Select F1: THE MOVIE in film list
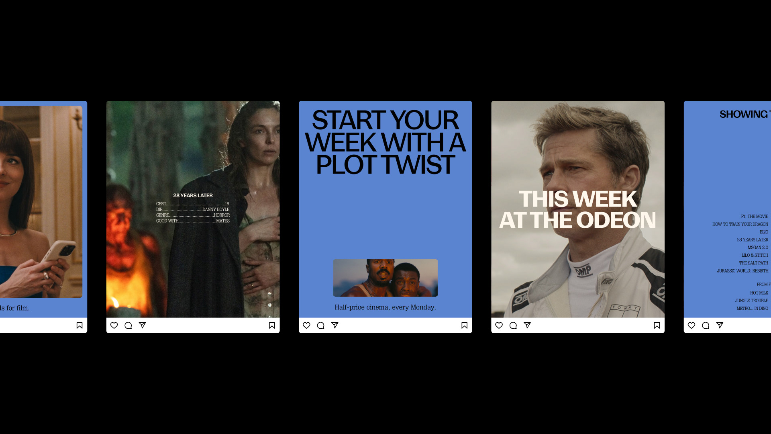 pyautogui.click(x=755, y=216)
